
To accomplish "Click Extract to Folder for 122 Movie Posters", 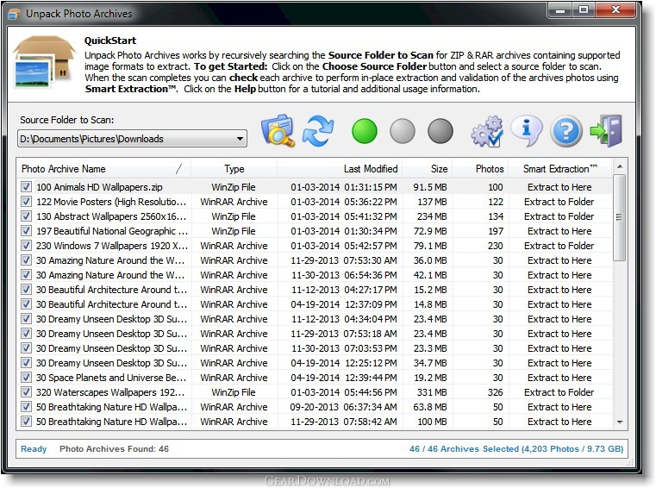I will pyautogui.click(x=559, y=202).
